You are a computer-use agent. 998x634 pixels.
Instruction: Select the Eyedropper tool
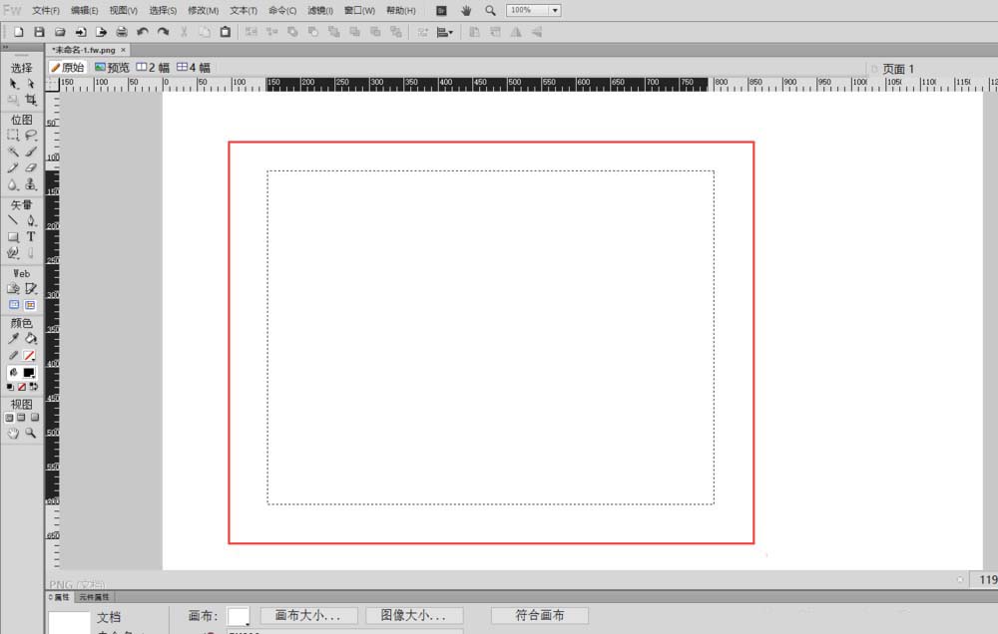(13, 338)
